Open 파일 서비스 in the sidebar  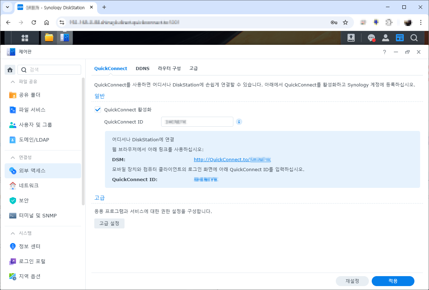[x=43, y=110]
